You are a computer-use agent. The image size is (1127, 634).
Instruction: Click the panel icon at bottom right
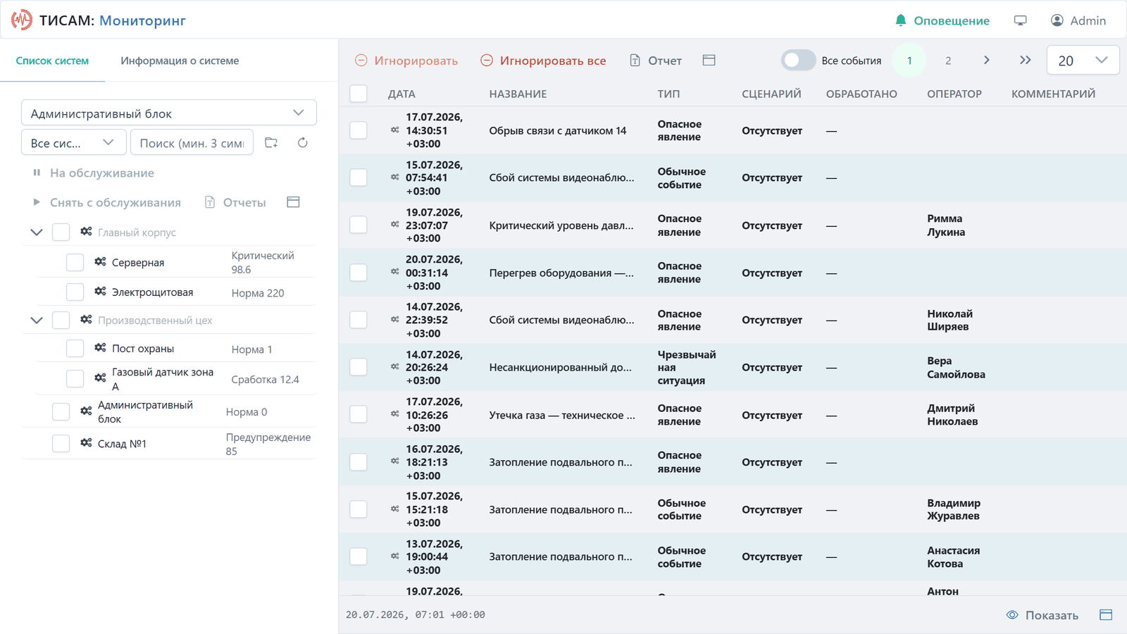1106,615
